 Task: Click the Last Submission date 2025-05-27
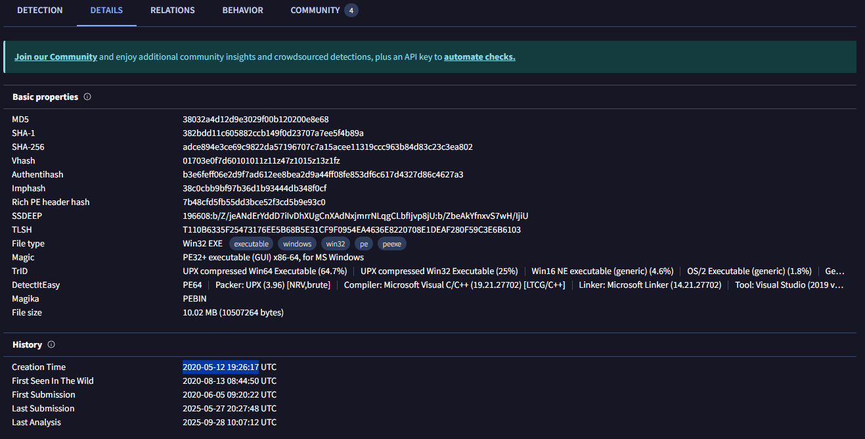click(x=229, y=408)
